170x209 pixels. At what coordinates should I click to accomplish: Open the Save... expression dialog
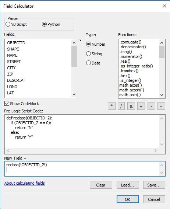154,185
